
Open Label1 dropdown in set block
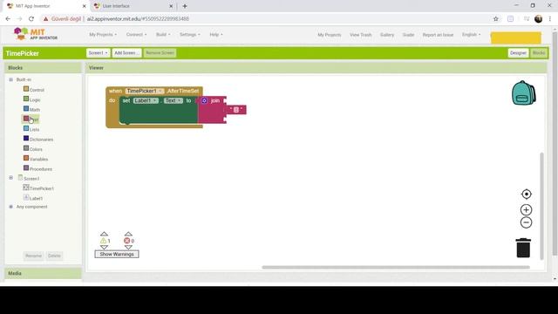click(x=146, y=101)
